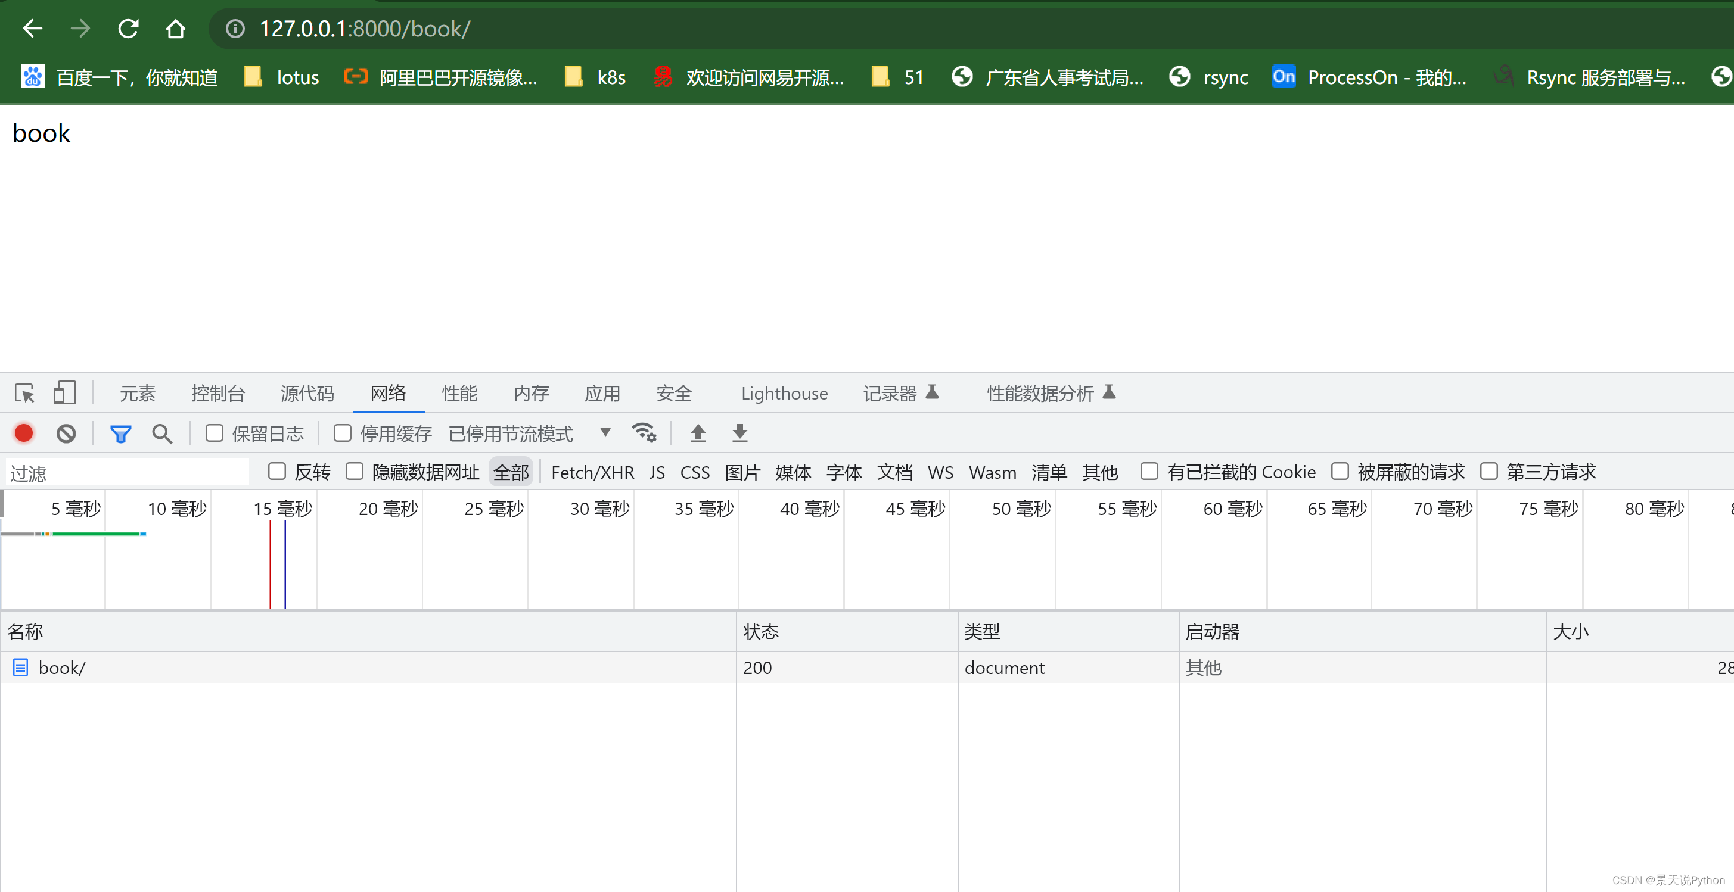Viewport: 1734px width, 892px height.
Task: Switch to the 源代码 tab
Action: [307, 393]
